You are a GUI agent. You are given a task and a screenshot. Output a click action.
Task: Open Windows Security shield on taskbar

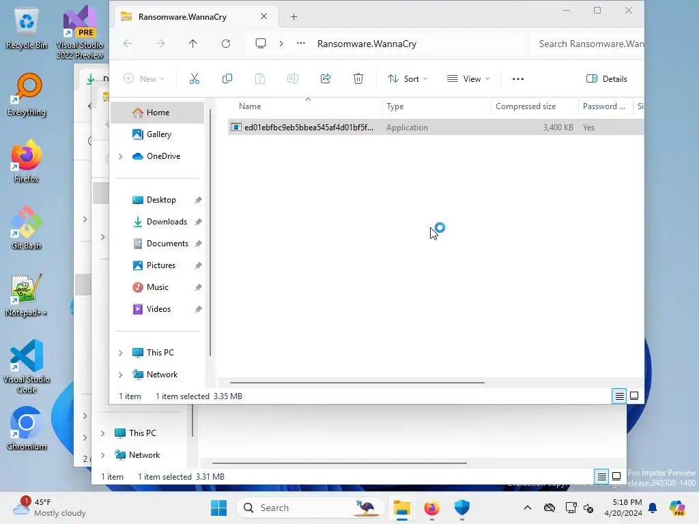pos(462,508)
